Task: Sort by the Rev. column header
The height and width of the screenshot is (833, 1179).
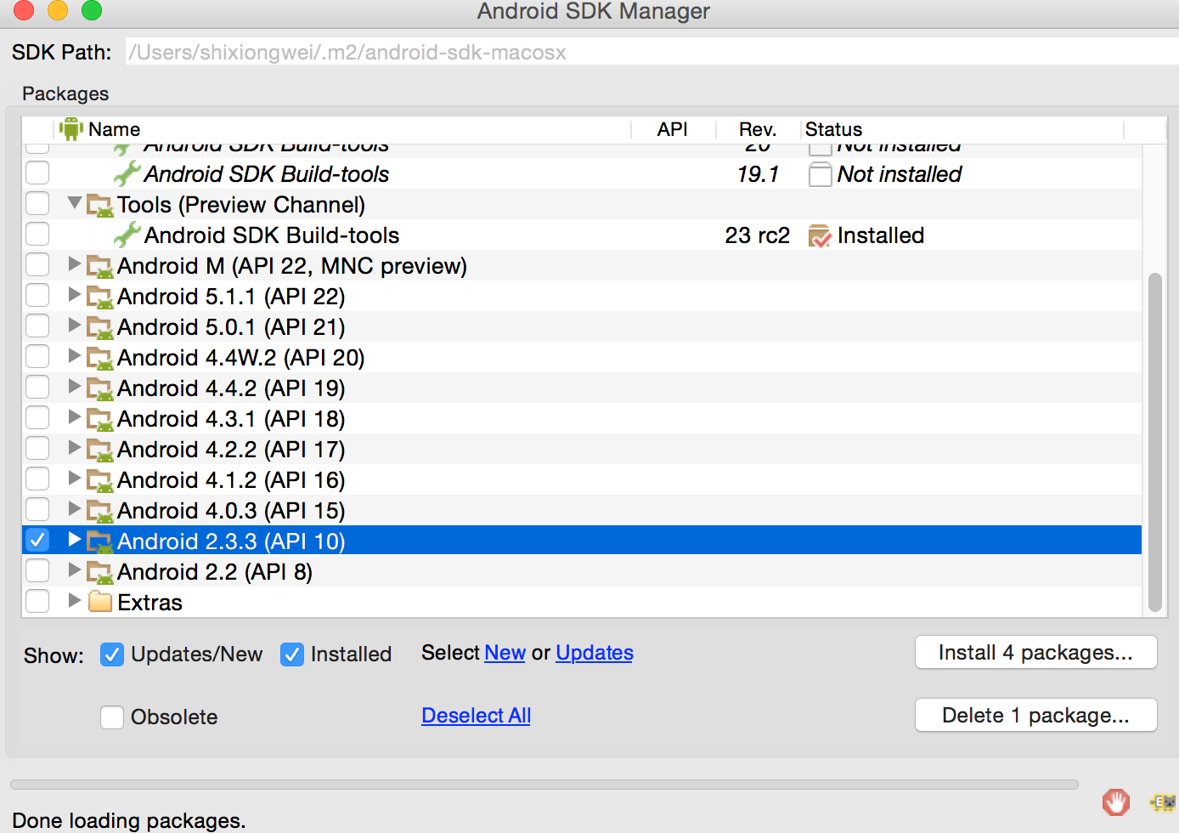Action: point(758,129)
